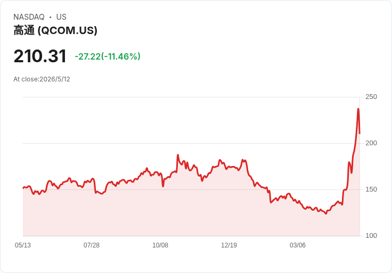Click the price change -27.22(-11.46%)
The height and width of the screenshot is (273, 392).
[108, 56]
